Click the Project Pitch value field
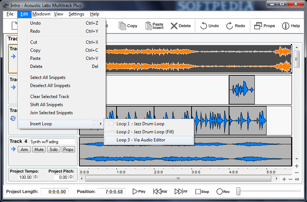 (61, 177)
